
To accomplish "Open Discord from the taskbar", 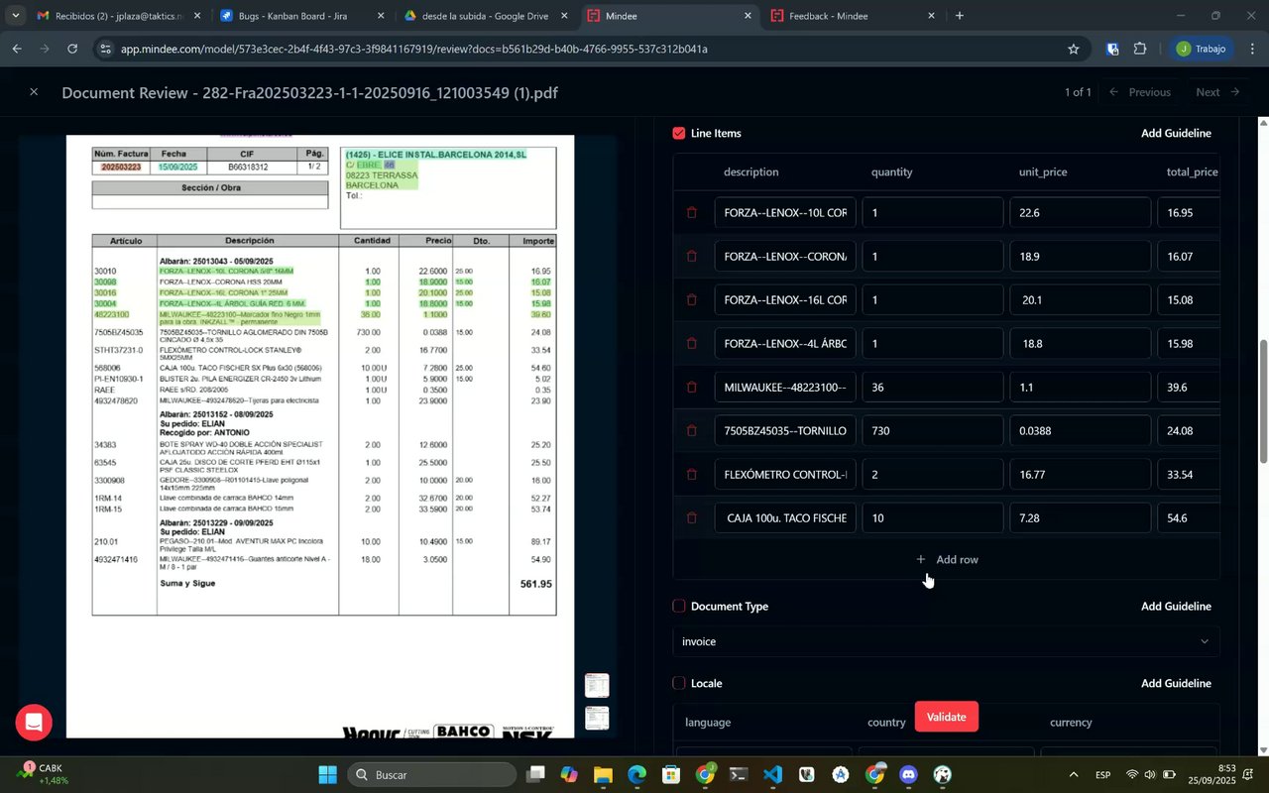I will pyautogui.click(x=909, y=774).
